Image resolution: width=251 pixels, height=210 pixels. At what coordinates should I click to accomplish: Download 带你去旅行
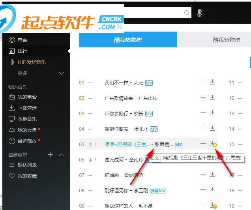[x=212, y=112]
